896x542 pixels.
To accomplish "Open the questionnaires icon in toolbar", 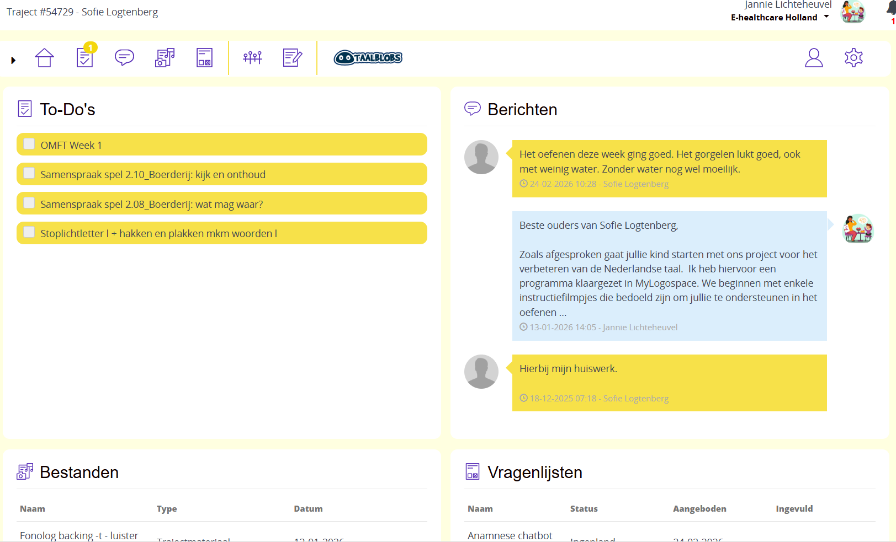I will click(x=204, y=57).
